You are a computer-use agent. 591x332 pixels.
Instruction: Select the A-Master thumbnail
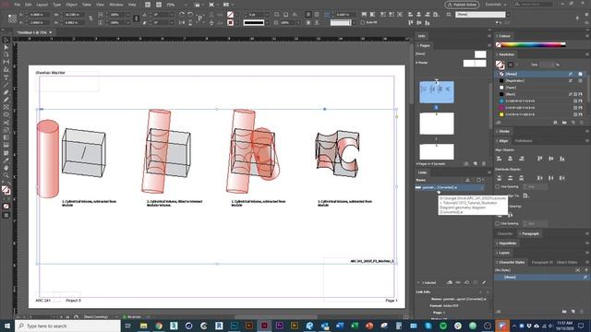point(475,64)
